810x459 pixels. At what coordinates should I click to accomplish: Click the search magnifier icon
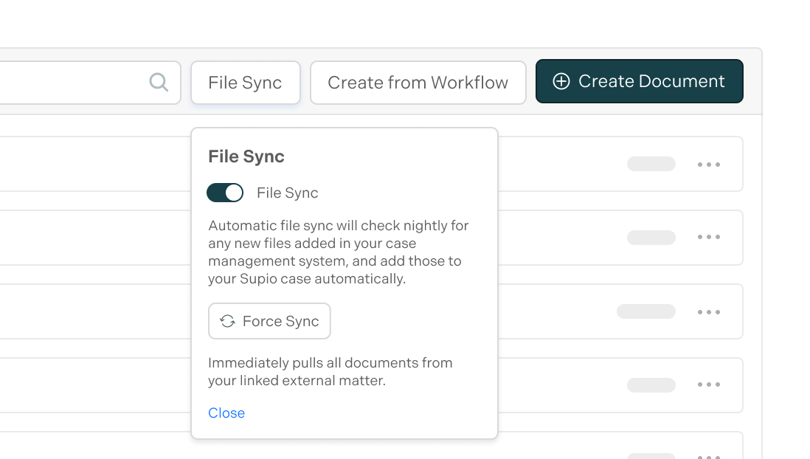159,82
